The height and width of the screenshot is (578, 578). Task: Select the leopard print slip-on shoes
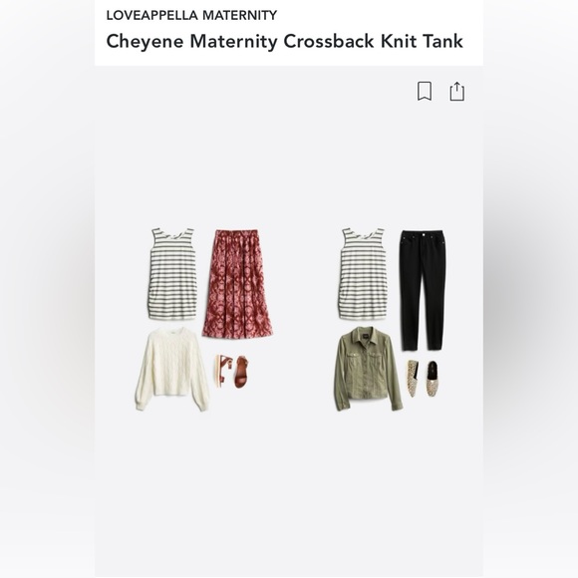[423, 379]
